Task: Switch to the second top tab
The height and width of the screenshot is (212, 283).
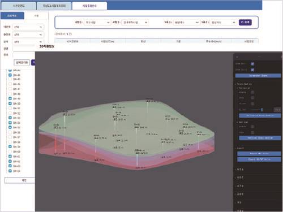Action: point(54,6)
